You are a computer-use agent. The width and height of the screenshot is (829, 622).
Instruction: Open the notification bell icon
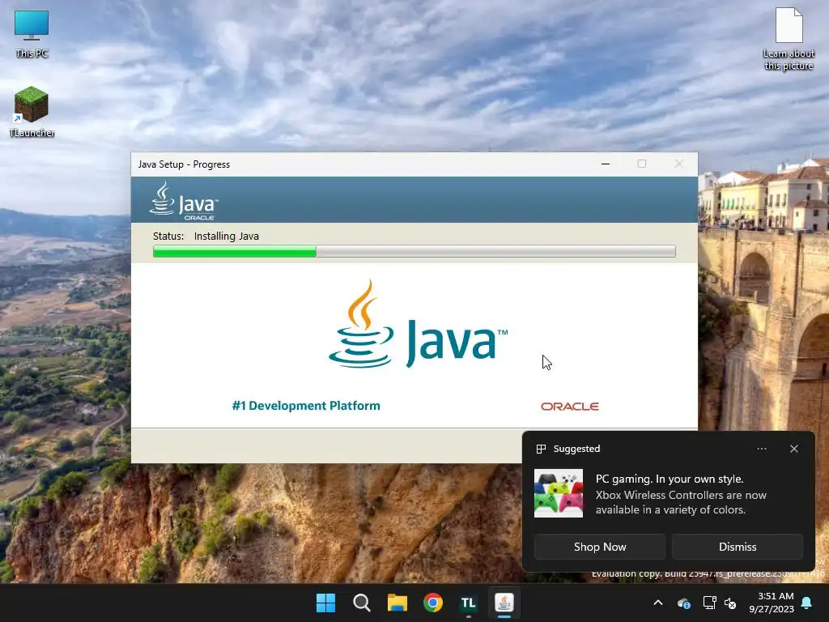[807, 603]
